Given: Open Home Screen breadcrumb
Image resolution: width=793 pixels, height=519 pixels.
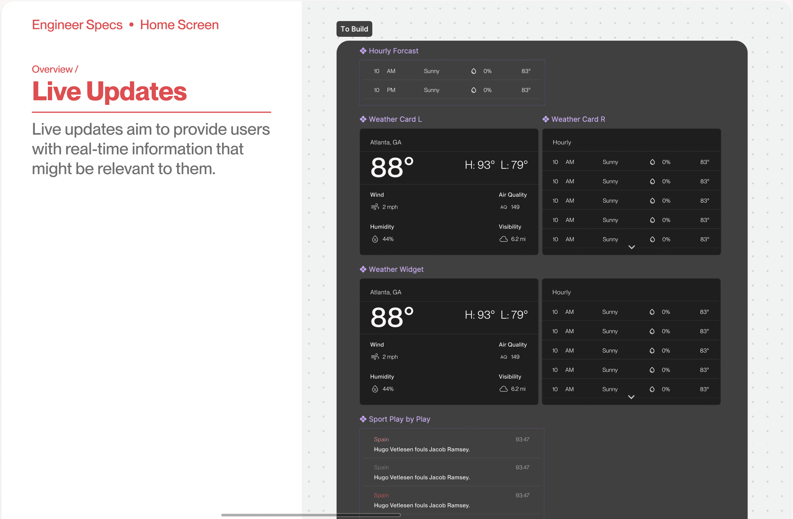Looking at the screenshot, I should [x=179, y=25].
